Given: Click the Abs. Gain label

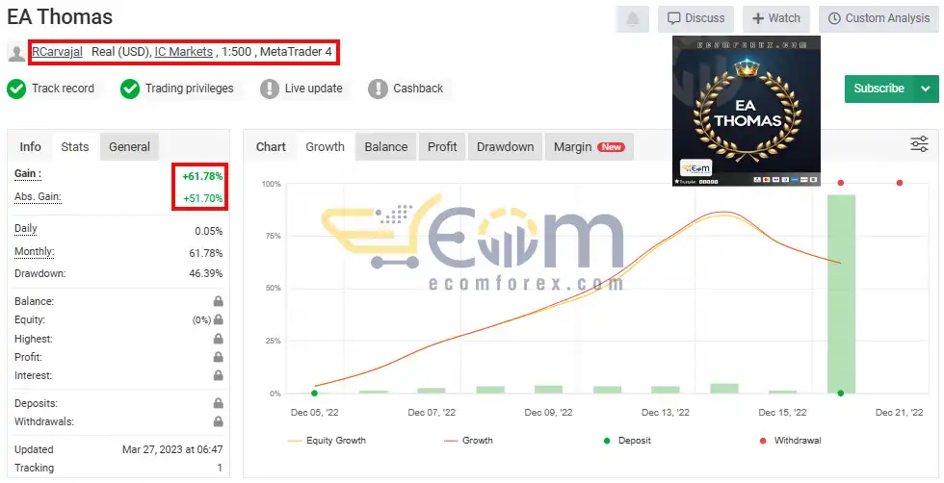Looking at the screenshot, I should (x=38, y=196).
